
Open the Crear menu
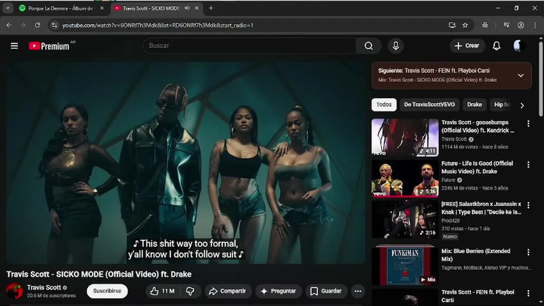[x=467, y=45]
